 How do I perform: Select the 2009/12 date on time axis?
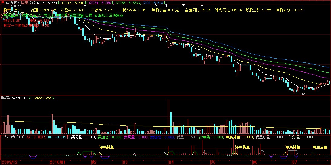click(8, 162)
